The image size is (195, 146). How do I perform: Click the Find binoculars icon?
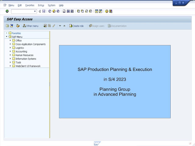tap(68, 11)
